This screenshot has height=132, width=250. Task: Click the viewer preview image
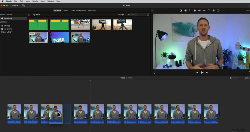(x=201, y=42)
